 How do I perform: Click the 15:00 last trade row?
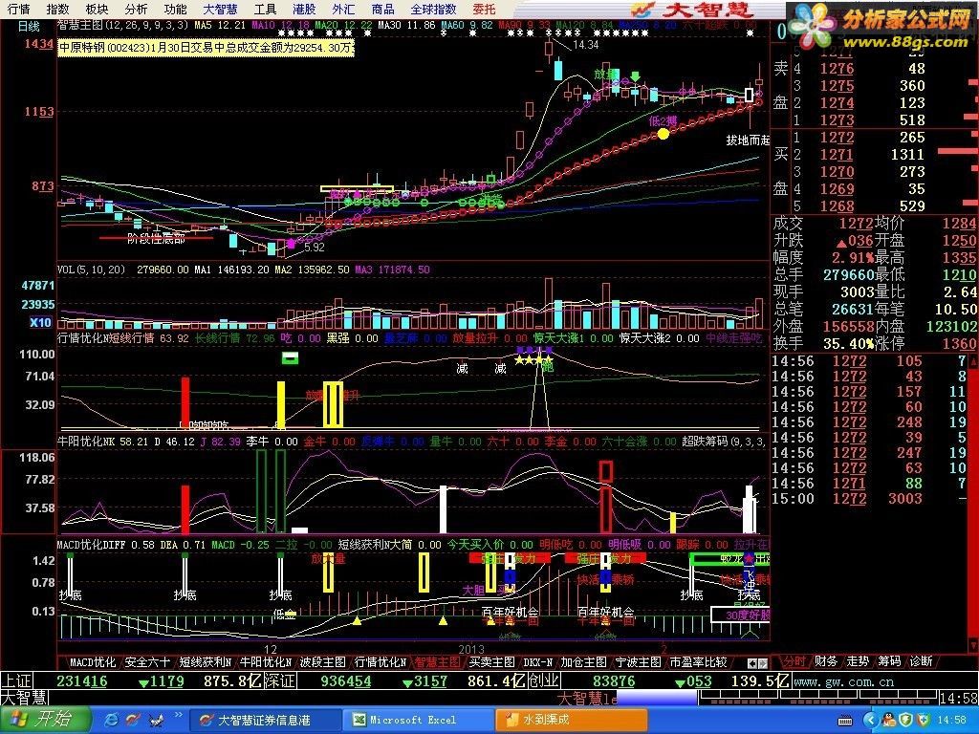869,499
